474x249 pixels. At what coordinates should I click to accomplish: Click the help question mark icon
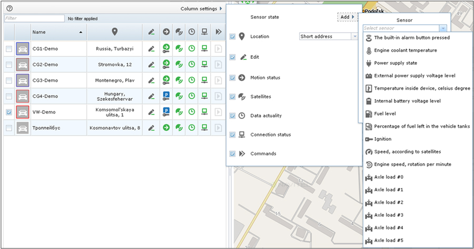click(x=9, y=8)
